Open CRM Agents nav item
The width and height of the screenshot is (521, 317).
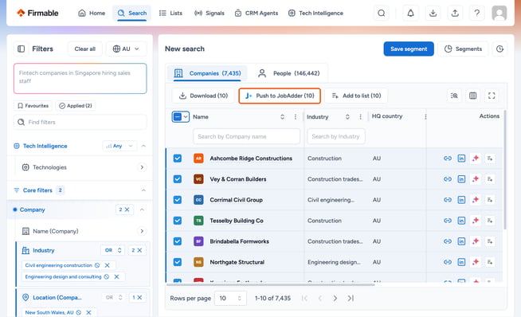click(257, 13)
